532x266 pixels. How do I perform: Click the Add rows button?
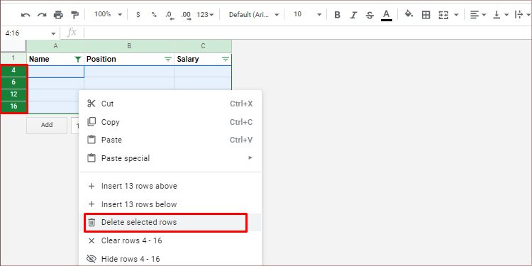coord(47,125)
